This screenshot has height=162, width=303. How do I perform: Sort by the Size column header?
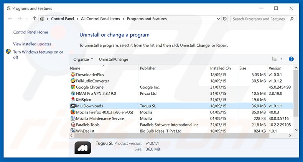point(253,68)
